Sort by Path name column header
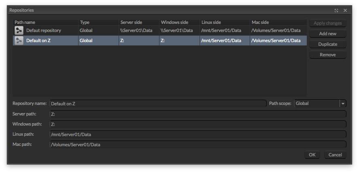 tap(45, 22)
